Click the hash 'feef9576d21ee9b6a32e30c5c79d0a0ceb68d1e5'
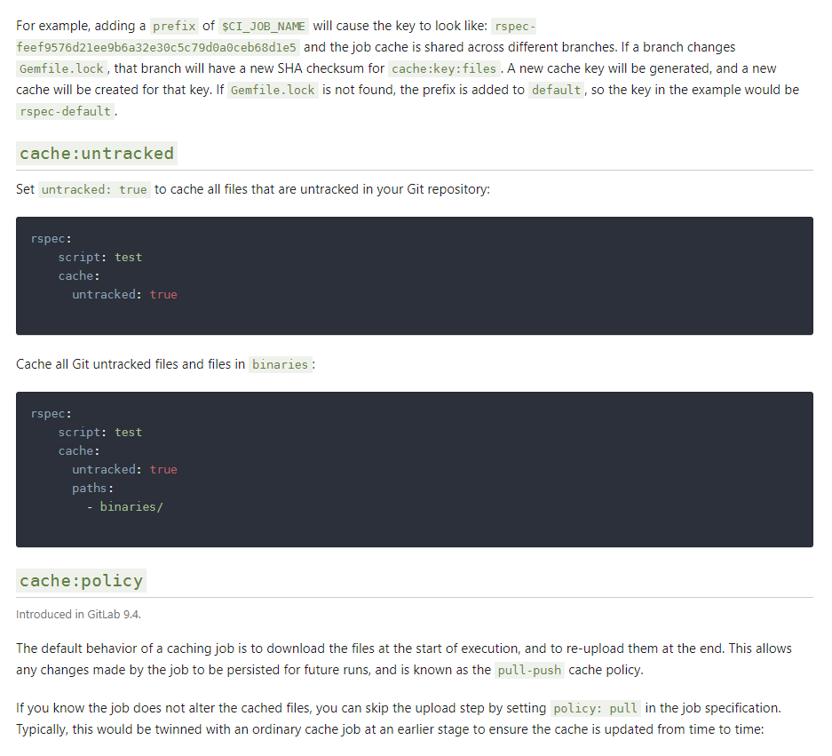Viewport: 832px width, 756px height. [156, 47]
